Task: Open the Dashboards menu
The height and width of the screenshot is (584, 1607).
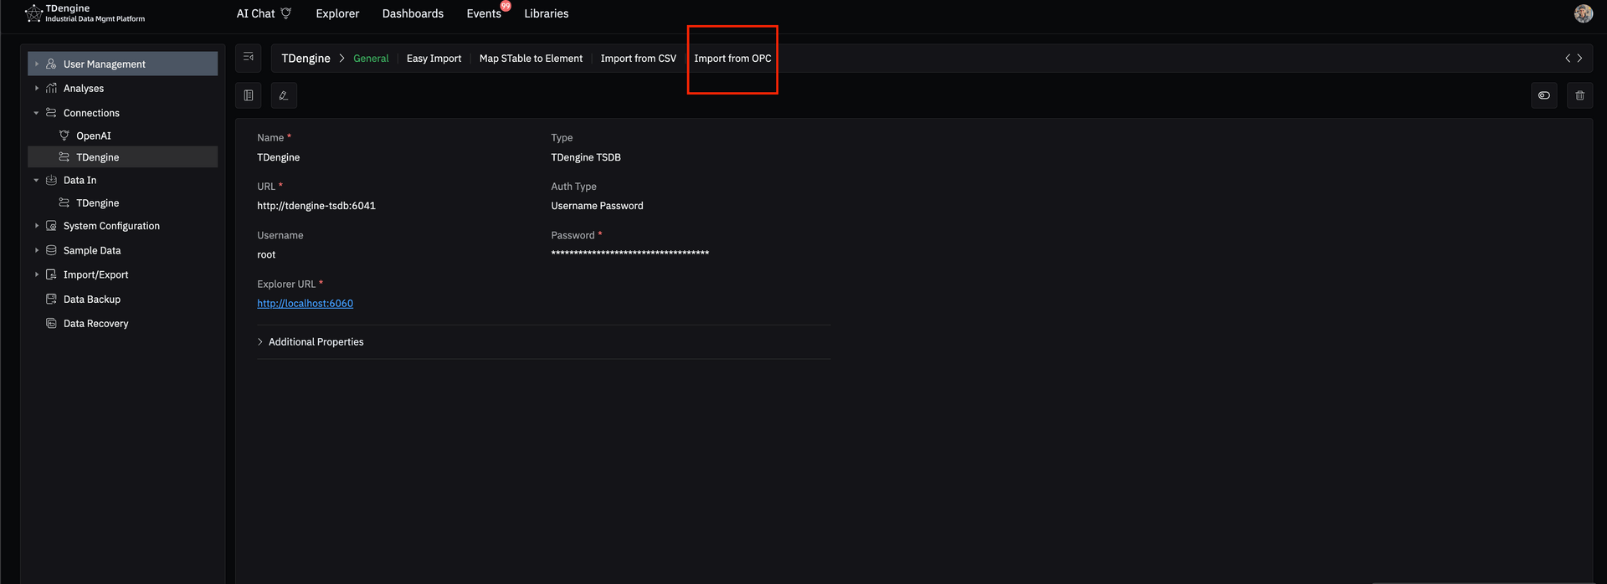Action: [413, 13]
